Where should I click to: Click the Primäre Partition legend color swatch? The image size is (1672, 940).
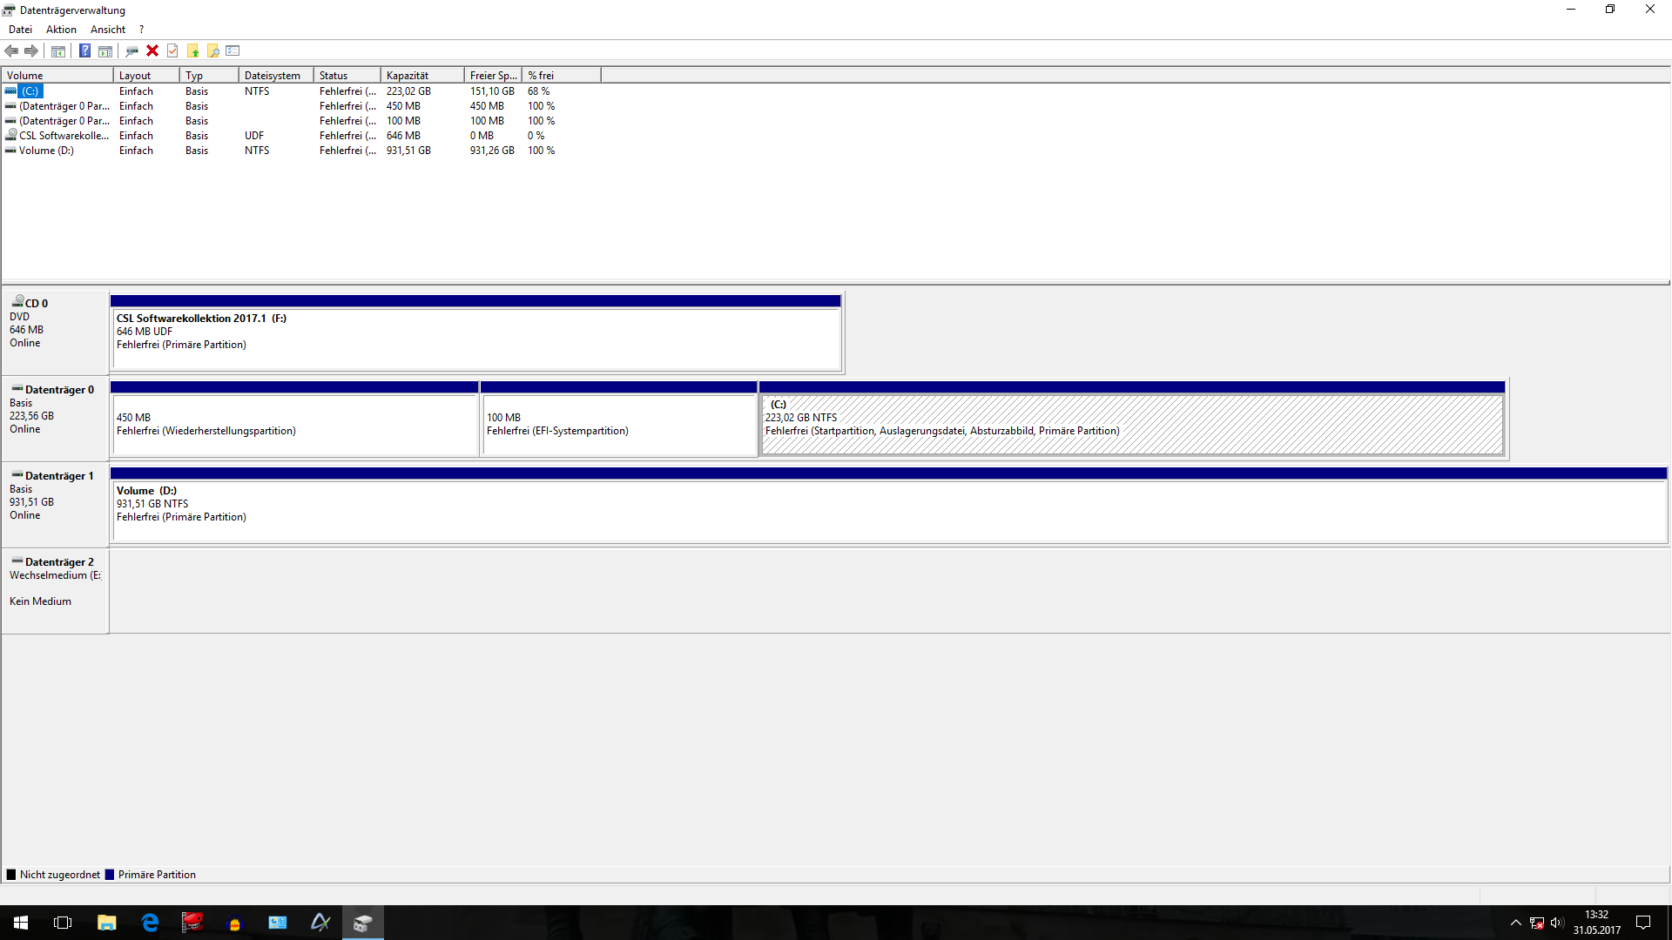pyautogui.click(x=110, y=875)
